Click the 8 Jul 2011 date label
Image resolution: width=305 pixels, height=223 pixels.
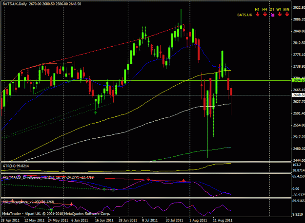150,220
